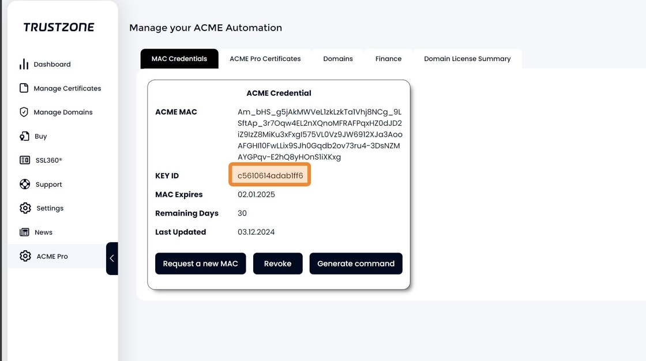
Task: Click the ACME Pro gear icon
Action: pyautogui.click(x=25, y=256)
